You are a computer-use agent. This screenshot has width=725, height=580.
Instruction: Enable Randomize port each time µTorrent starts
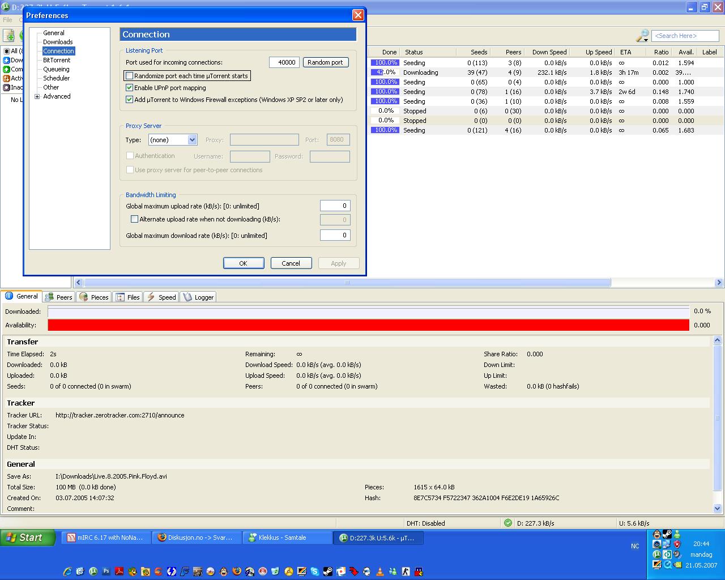point(130,76)
